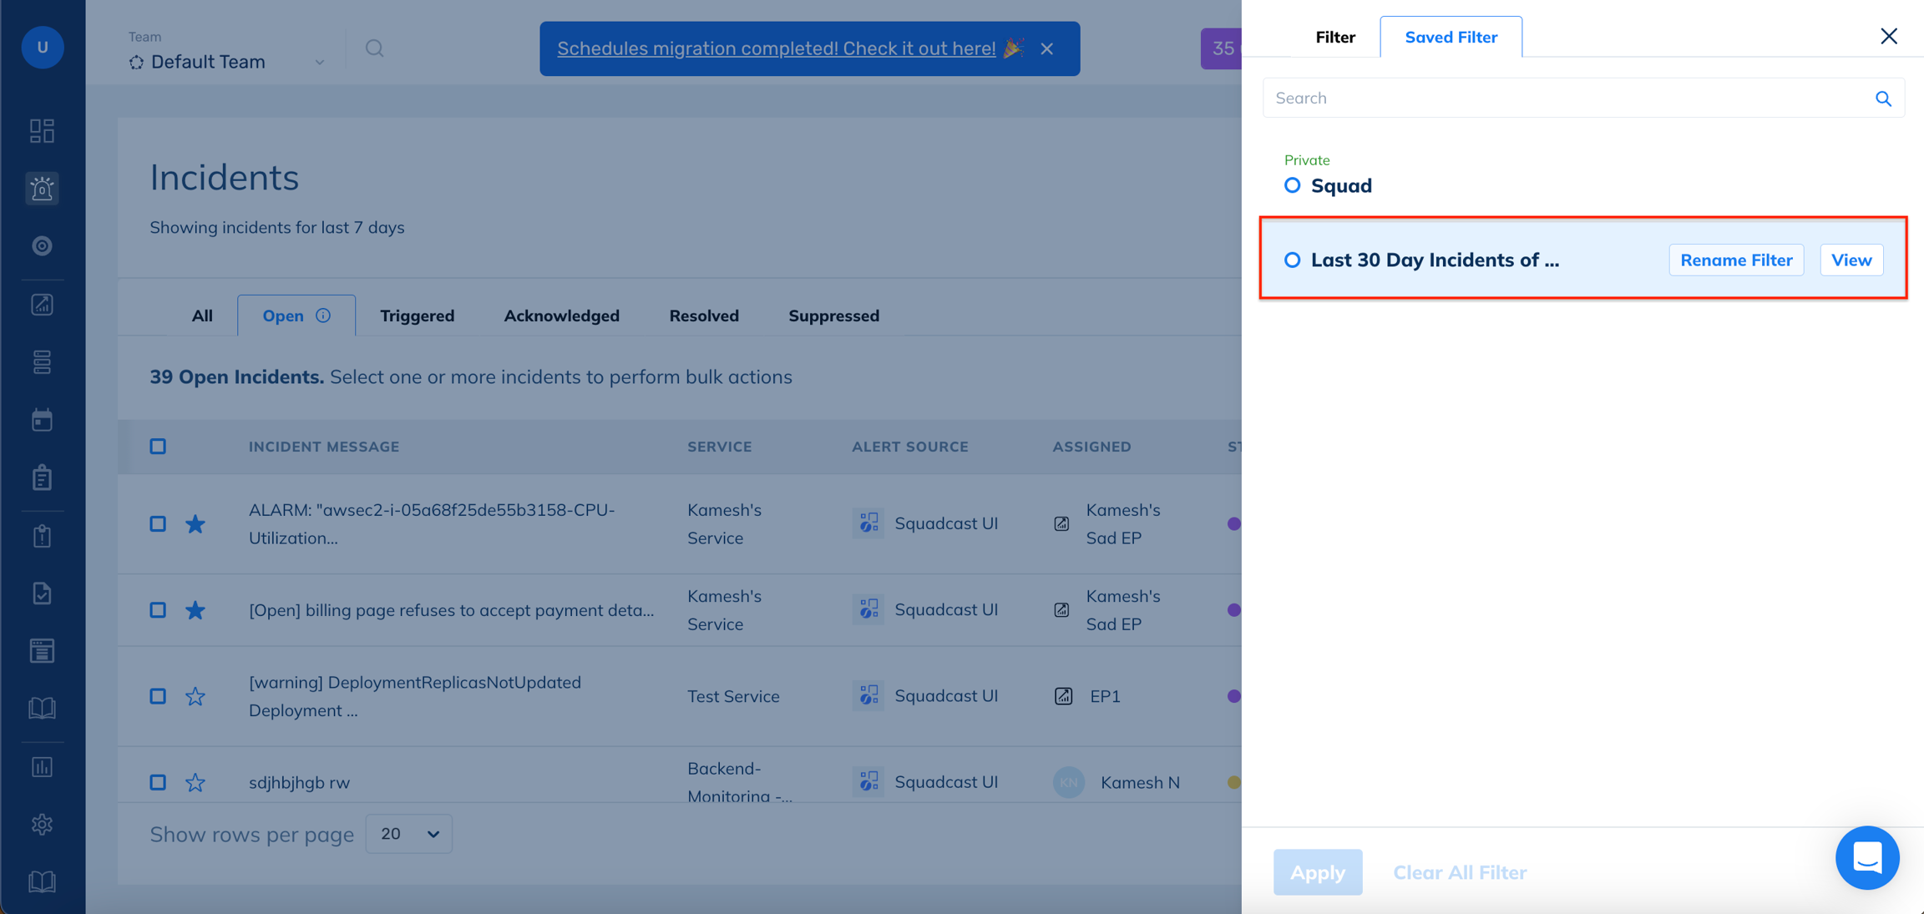Star the DeploymentReplicasNotUpdated incident
The height and width of the screenshot is (914, 1924).
pyautogui.click(x=195, y=696)
